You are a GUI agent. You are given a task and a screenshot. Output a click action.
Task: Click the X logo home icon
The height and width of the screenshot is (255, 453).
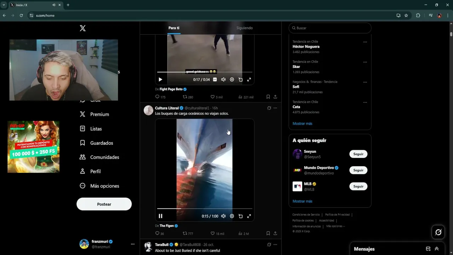pyautogui.click(x=82, y=28)
